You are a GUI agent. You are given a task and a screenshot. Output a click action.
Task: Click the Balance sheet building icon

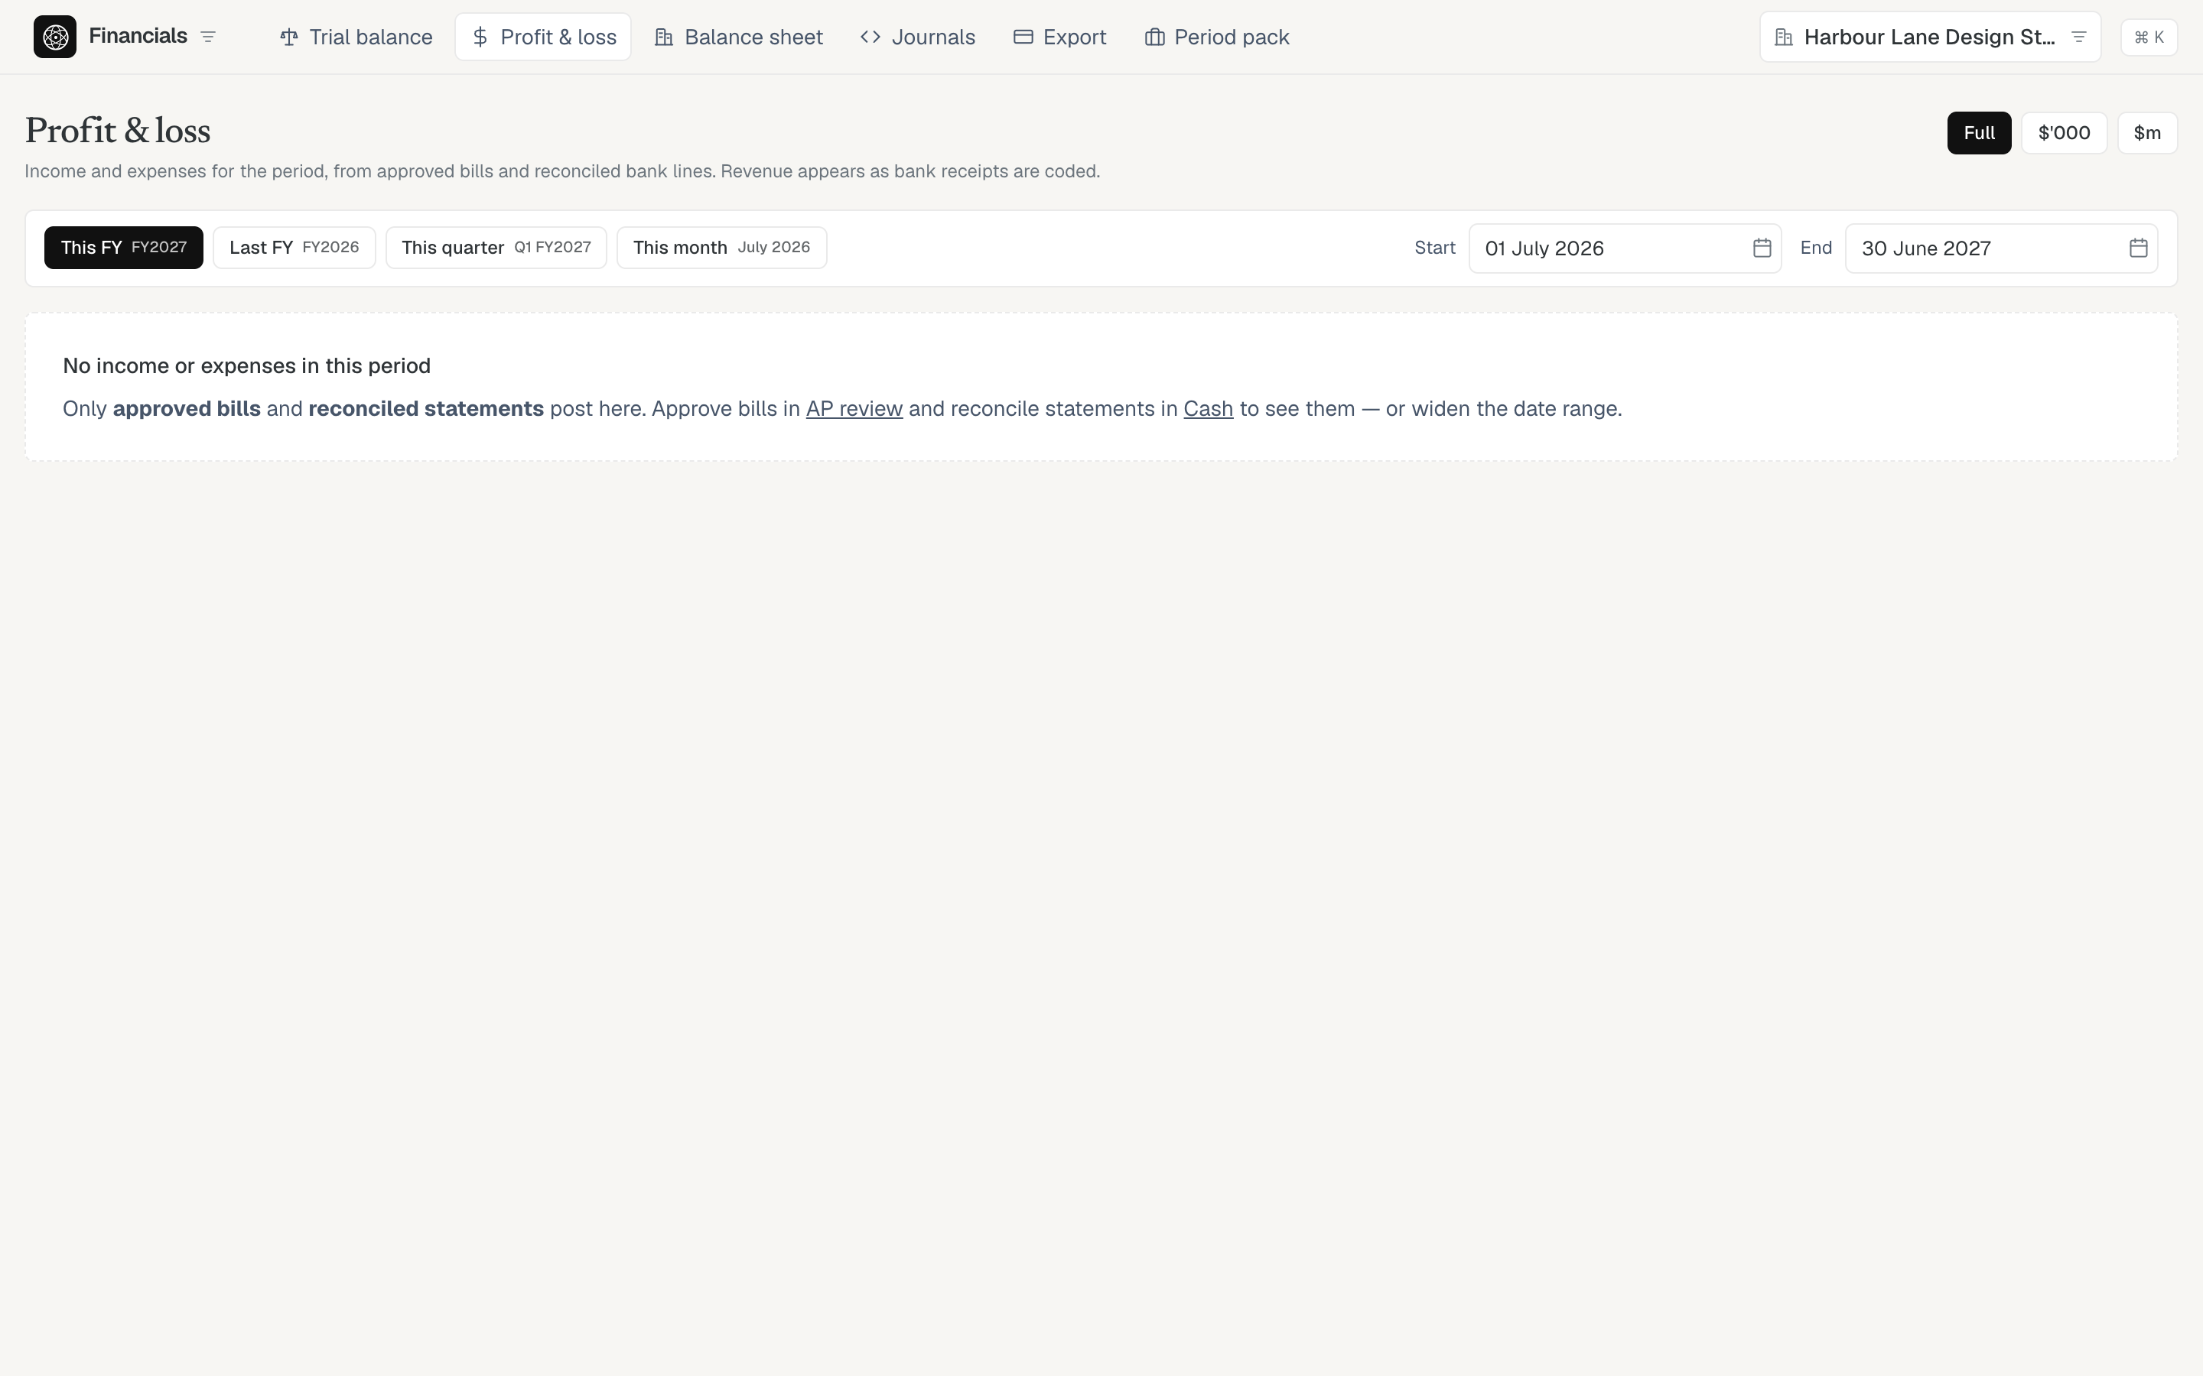pos(665,37)
